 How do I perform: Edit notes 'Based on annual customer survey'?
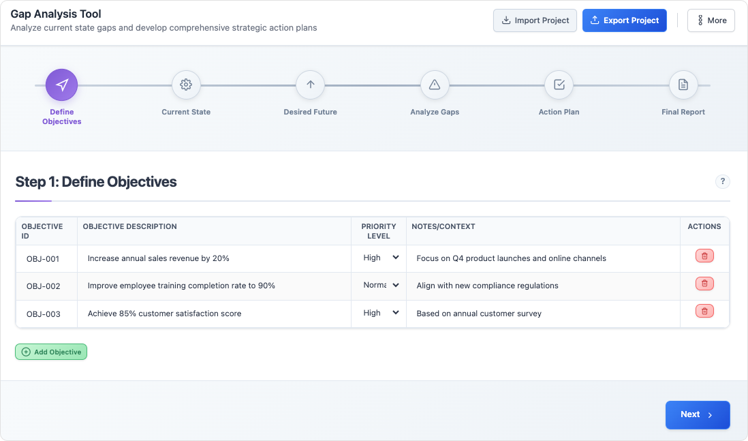tap(543, 314)
